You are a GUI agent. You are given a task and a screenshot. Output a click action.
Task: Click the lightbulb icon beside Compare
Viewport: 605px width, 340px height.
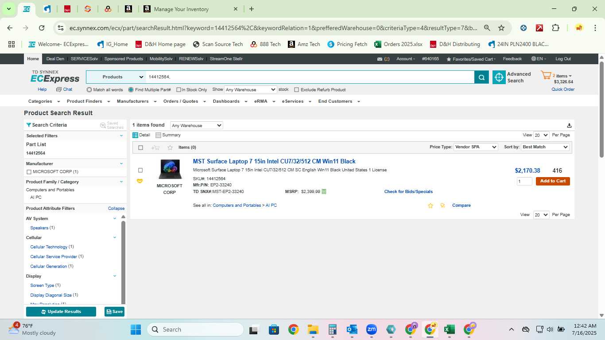pyautogui.click(x=442, y=205)
